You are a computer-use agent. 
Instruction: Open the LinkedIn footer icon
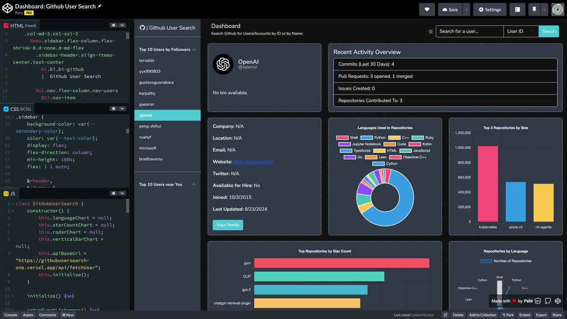point(538,301)
